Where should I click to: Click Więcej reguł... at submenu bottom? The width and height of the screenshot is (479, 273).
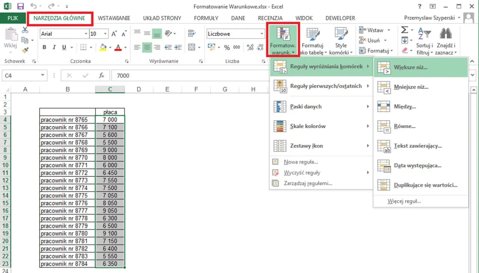404,201
